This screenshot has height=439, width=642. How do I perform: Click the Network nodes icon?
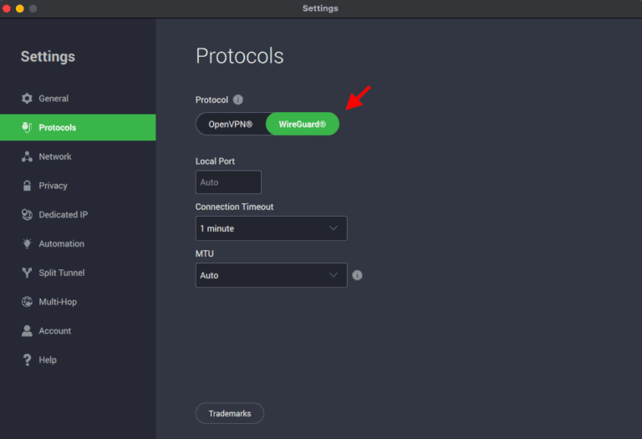[27, 156]
